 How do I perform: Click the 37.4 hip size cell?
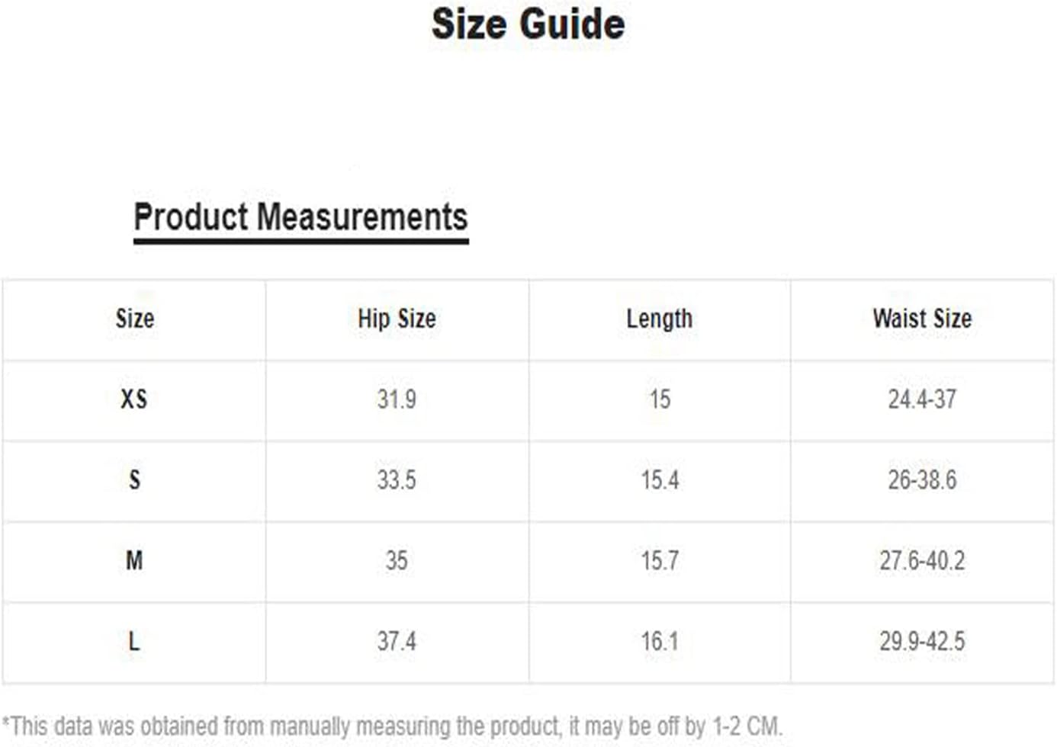pyautogui.click(x=397, y=642)
